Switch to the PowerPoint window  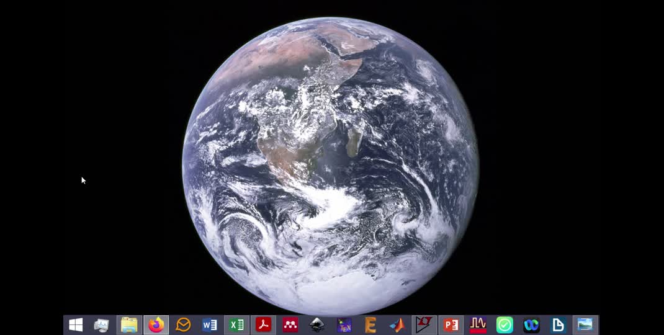pos(451,325)
